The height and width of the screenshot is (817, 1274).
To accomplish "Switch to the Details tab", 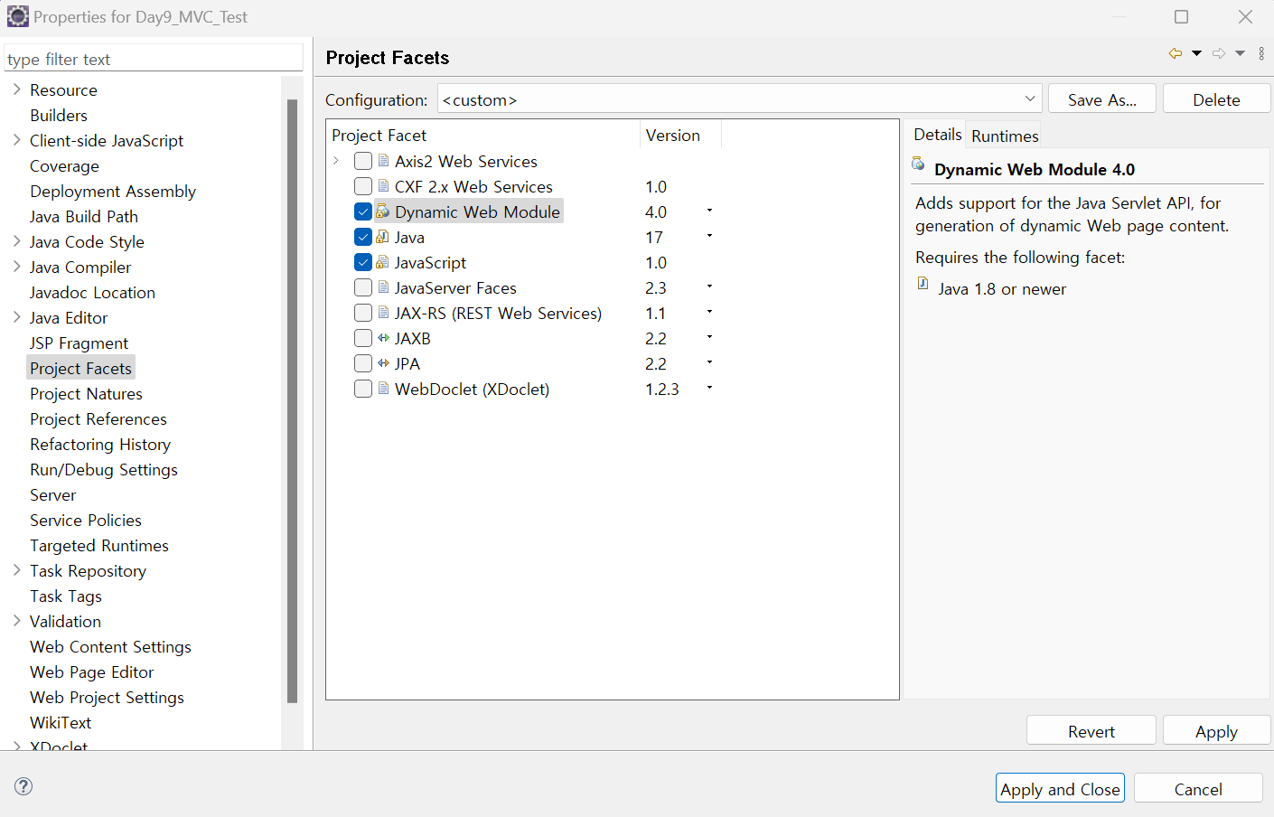I will pyautogui.click(x=937, y=134).
